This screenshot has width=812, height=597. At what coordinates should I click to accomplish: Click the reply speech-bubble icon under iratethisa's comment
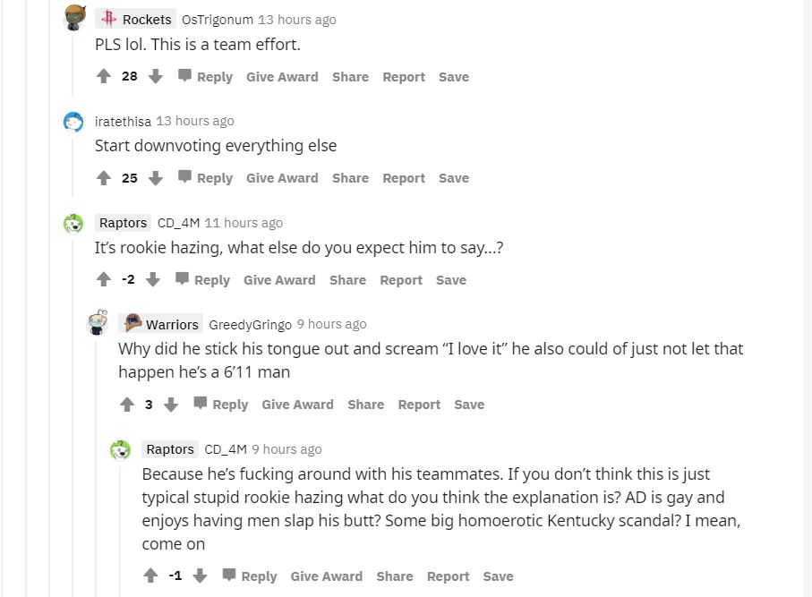pyautogui.click(x=185, y=177)
